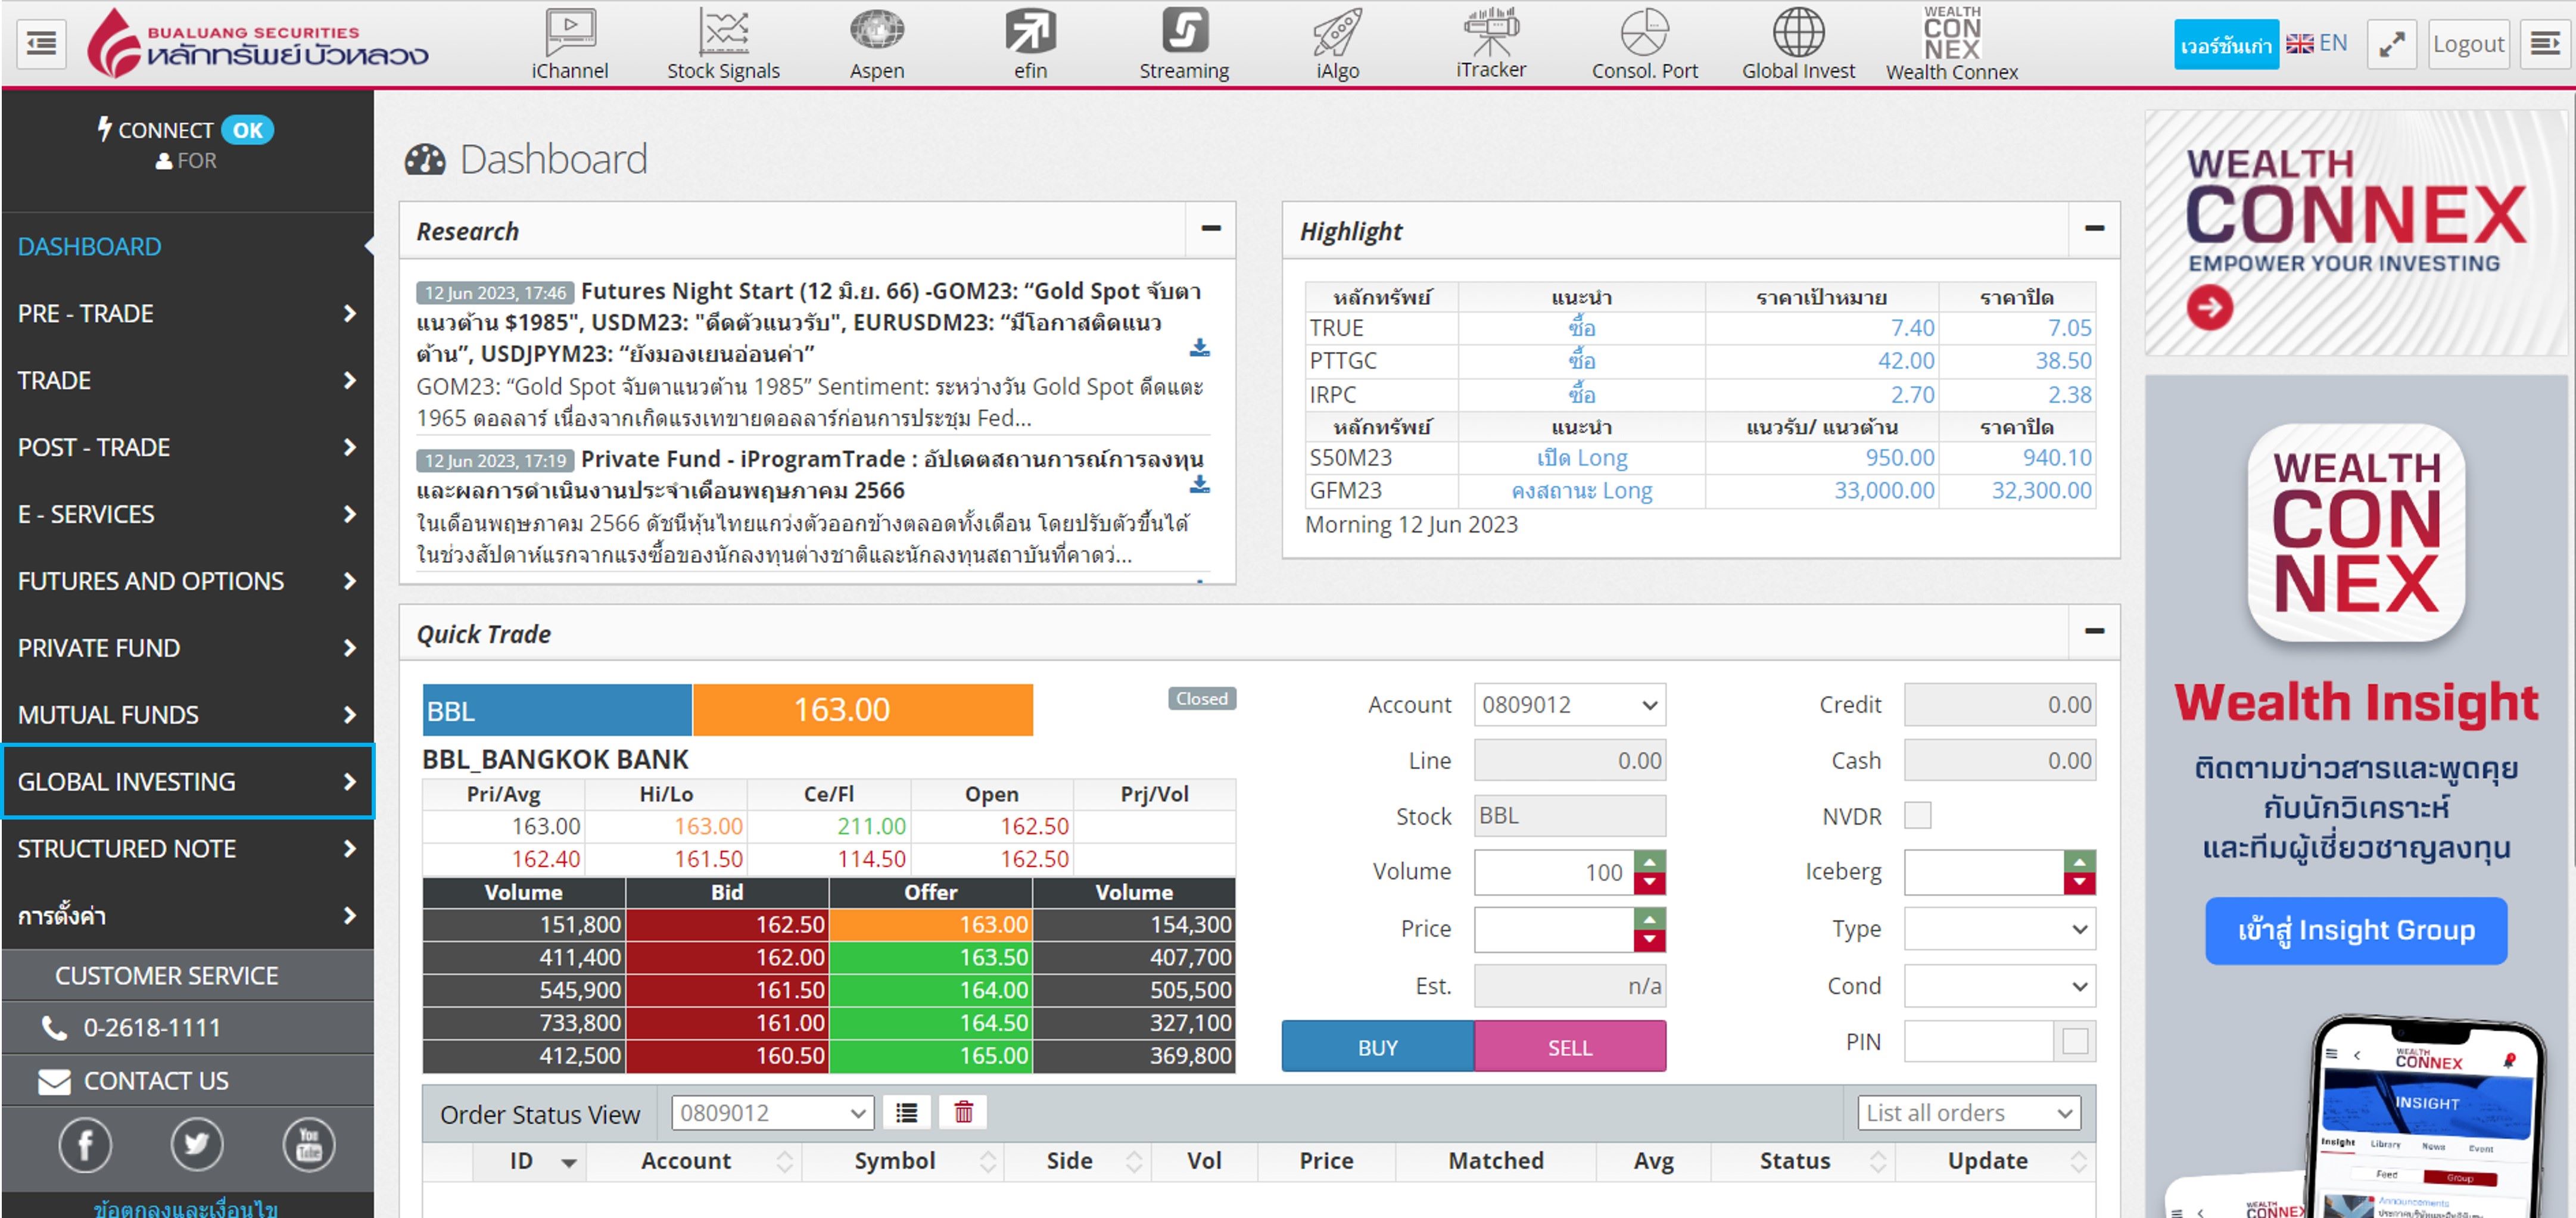Click the Facebook social icon
The image size is (2576, 1218).
pyautogui.click(x=85, y=1145)
